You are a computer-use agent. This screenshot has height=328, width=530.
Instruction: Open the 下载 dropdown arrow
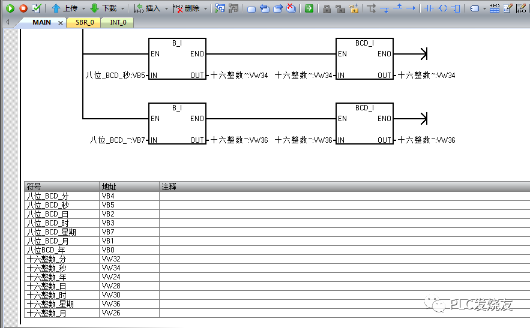(122, 8)
